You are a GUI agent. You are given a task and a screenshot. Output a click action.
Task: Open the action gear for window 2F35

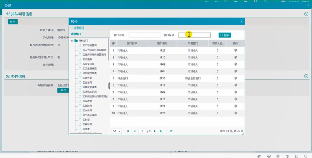[x=236, y=78]
